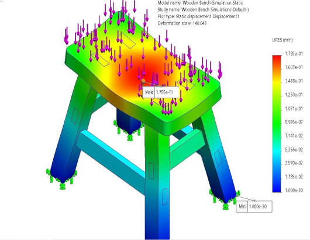The height and width of the screenshot is (240, 310).
Task: Click the Max displacement callout 1.785e-01
Action: pos(161,92)
